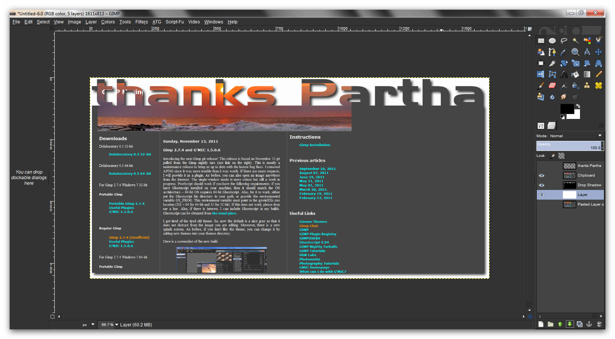Adjust the layer Opacity slider
This screenshot has width=615, height=339.
point(569,146)
